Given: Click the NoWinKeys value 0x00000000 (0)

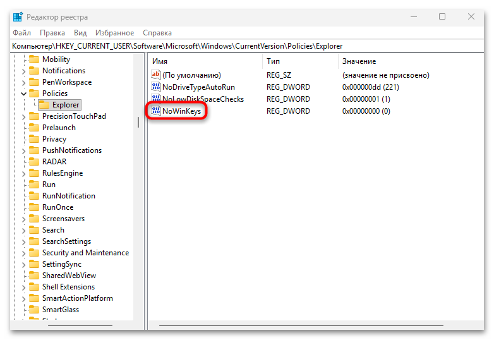Looking at the screenshot, I should click(366, 111).
